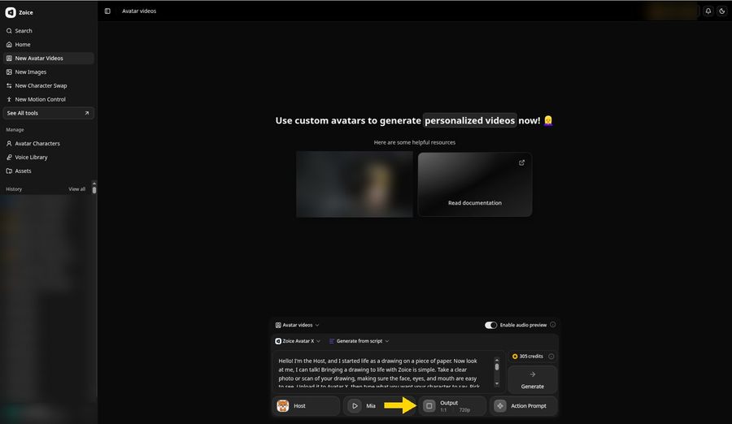This screenshot has height=424, width=732.
Task: Expand Generate from script dropdown
Action: (x=359, y=341)
